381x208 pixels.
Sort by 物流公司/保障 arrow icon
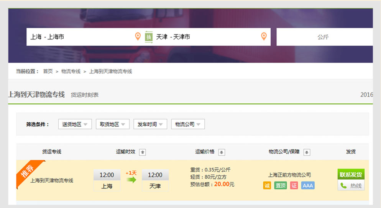[x=307, y=152]
